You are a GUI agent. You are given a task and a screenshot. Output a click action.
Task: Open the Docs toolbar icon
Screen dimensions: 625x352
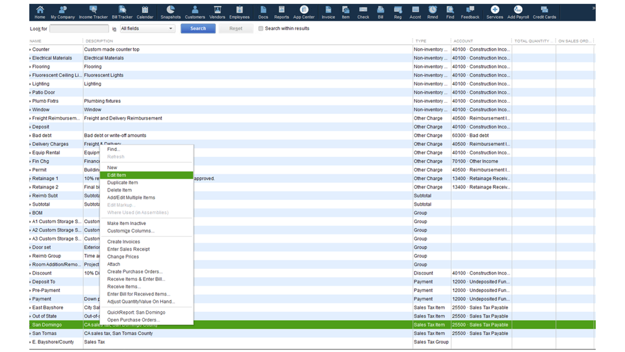[263, 13]
